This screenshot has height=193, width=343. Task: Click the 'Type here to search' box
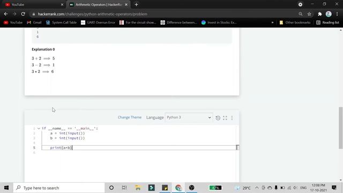[x=59, y=188]
